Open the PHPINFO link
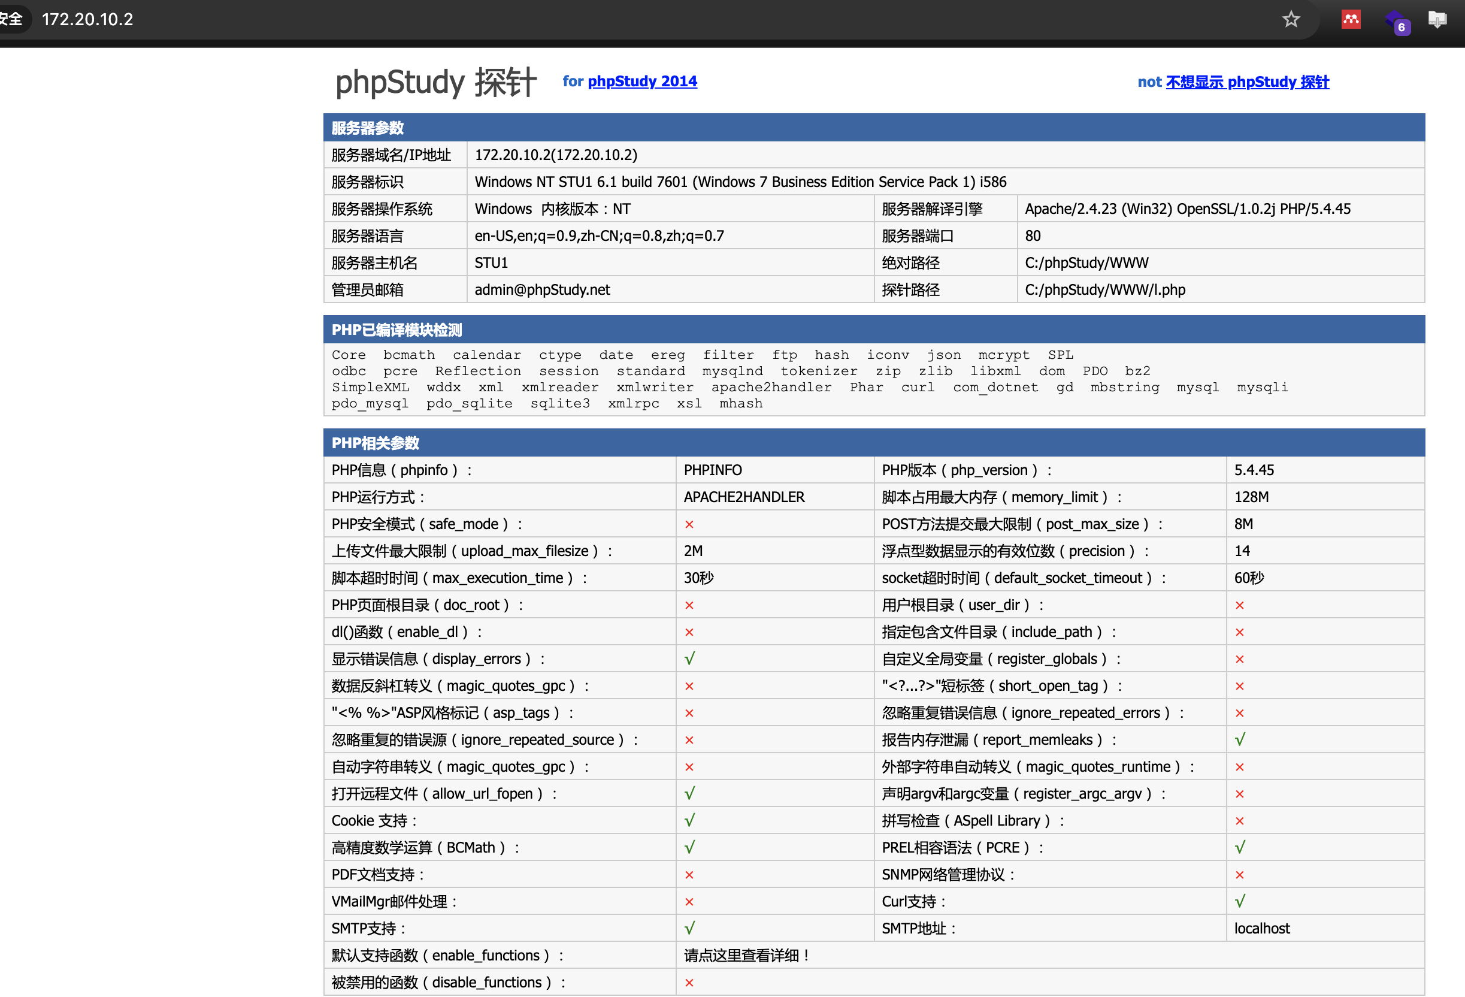This screenshot has width=1465, height=997. point(712,470)
